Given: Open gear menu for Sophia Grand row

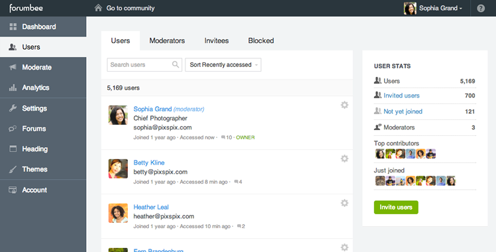Looking at the screenshot, I should point(344,105).
